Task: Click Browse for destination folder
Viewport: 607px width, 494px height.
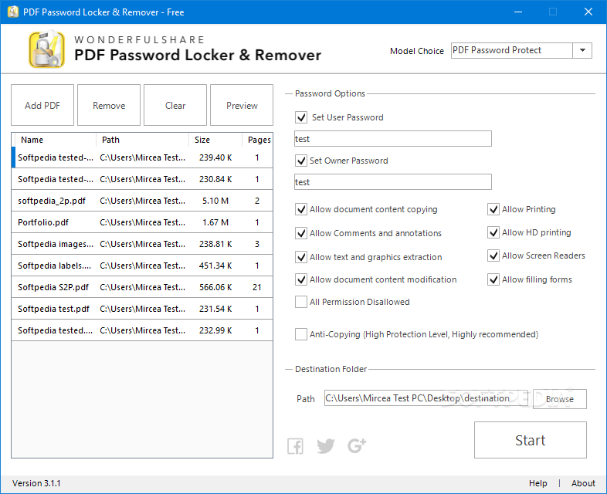Action: (560, 399)
